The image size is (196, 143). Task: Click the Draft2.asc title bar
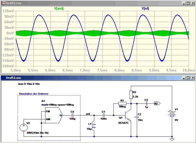coord(98,78)
